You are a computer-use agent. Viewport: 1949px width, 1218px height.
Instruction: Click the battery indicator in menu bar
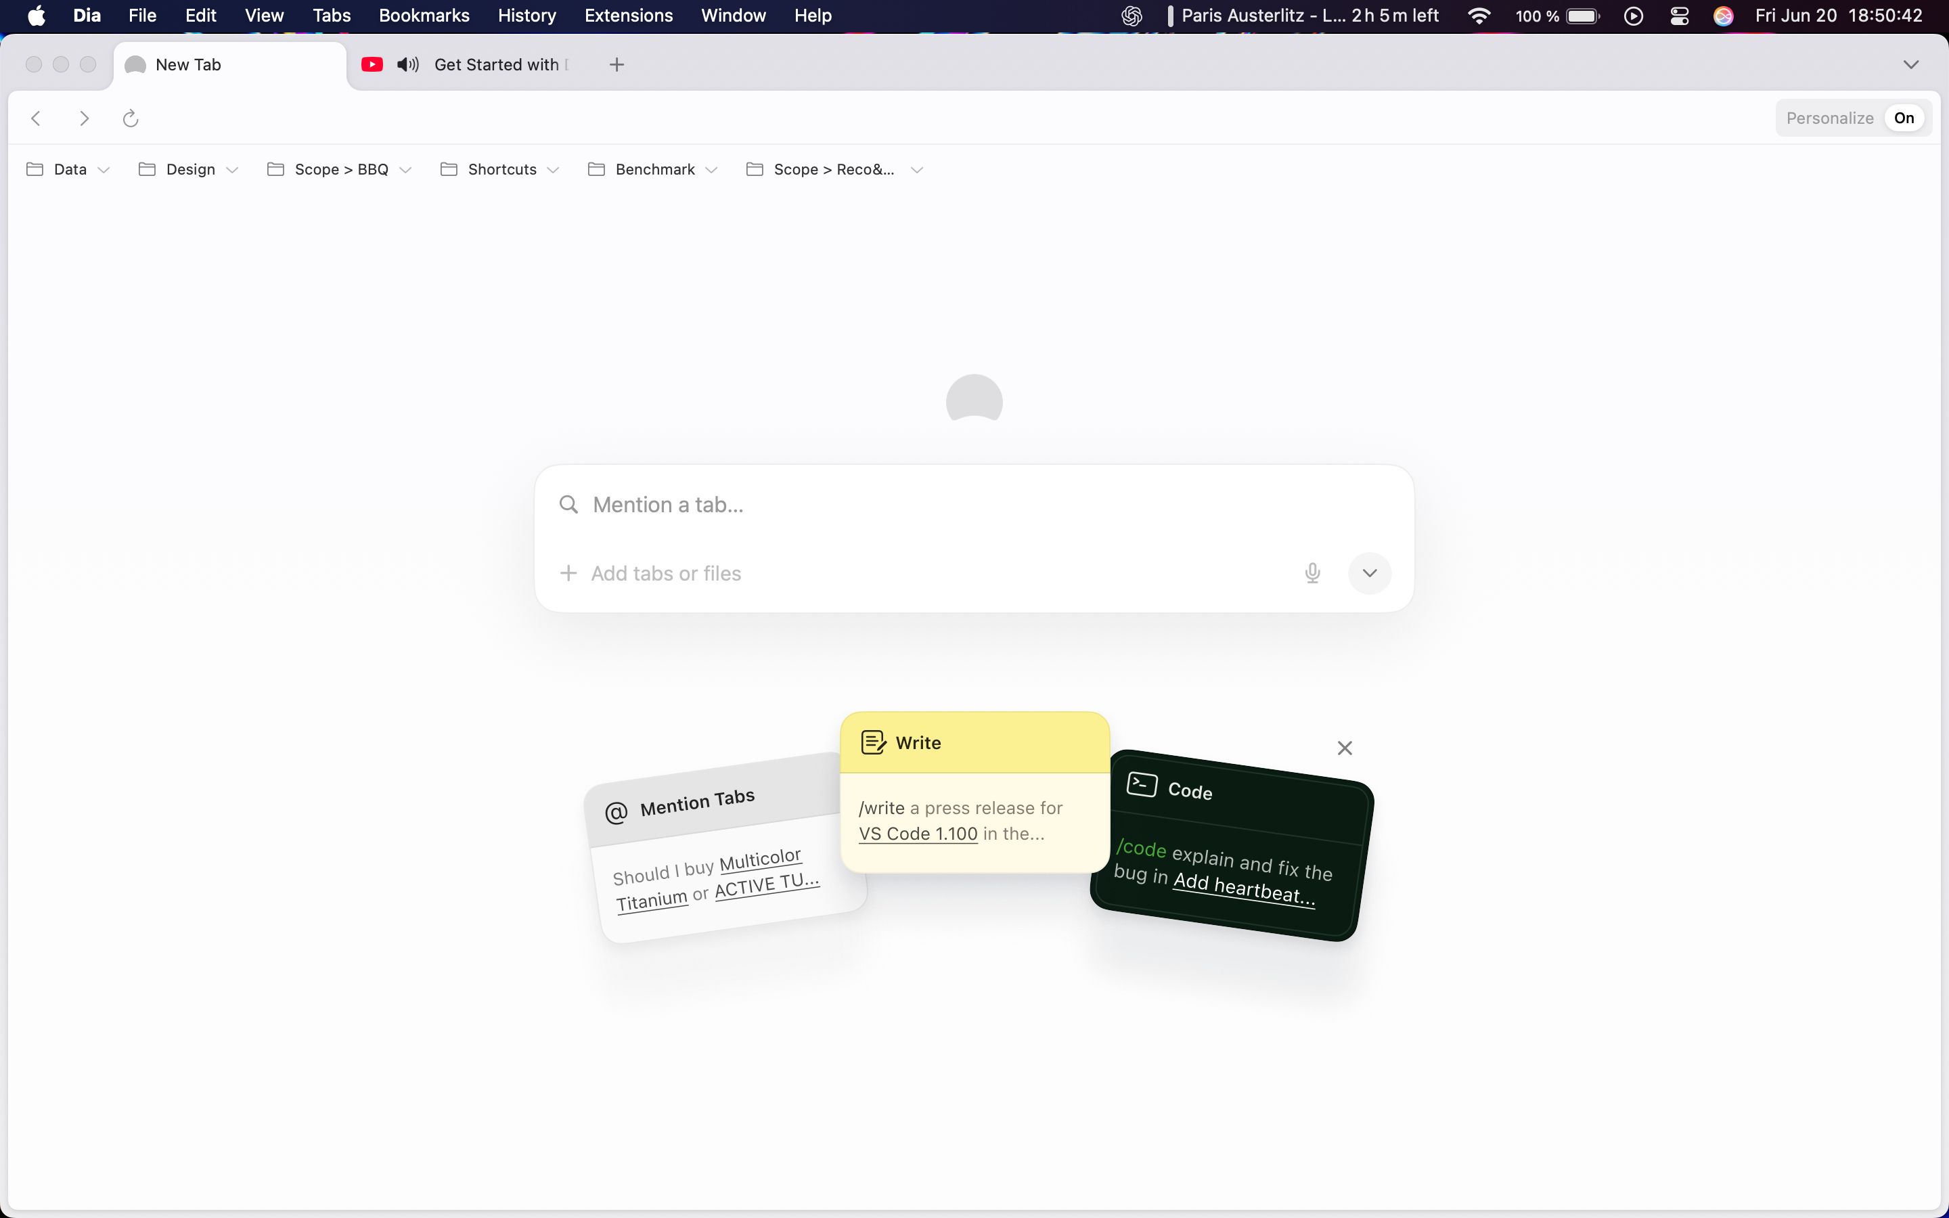[x=1558, y=16]
